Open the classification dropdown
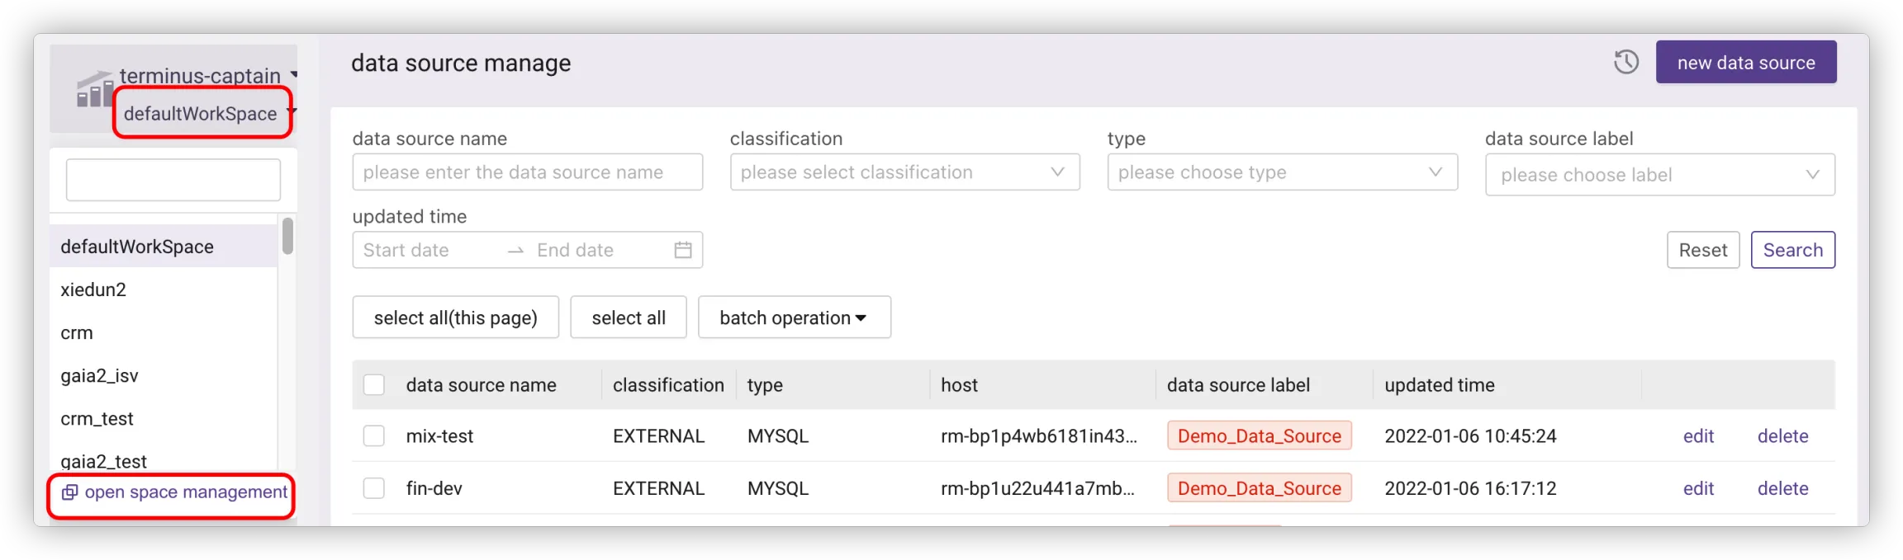This screenshot has height=560, width=1903. pyautogui.click(x=904, y=172)
